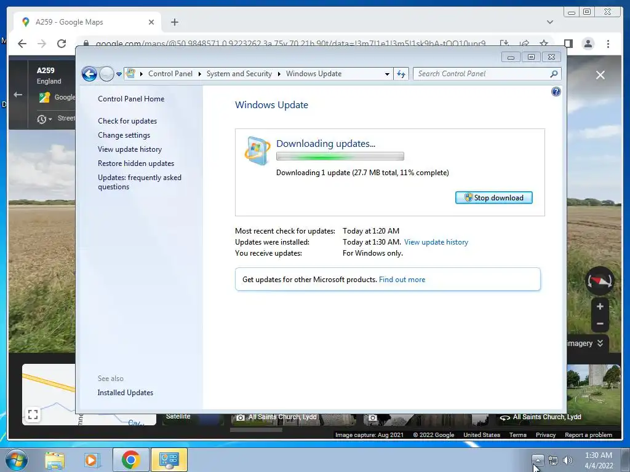Open the Windows Start menu
This screenshot has width=630, height=472.
(17, 460)
